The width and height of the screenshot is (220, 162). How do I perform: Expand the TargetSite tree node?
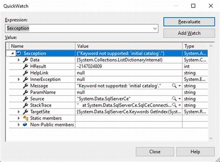18,112
